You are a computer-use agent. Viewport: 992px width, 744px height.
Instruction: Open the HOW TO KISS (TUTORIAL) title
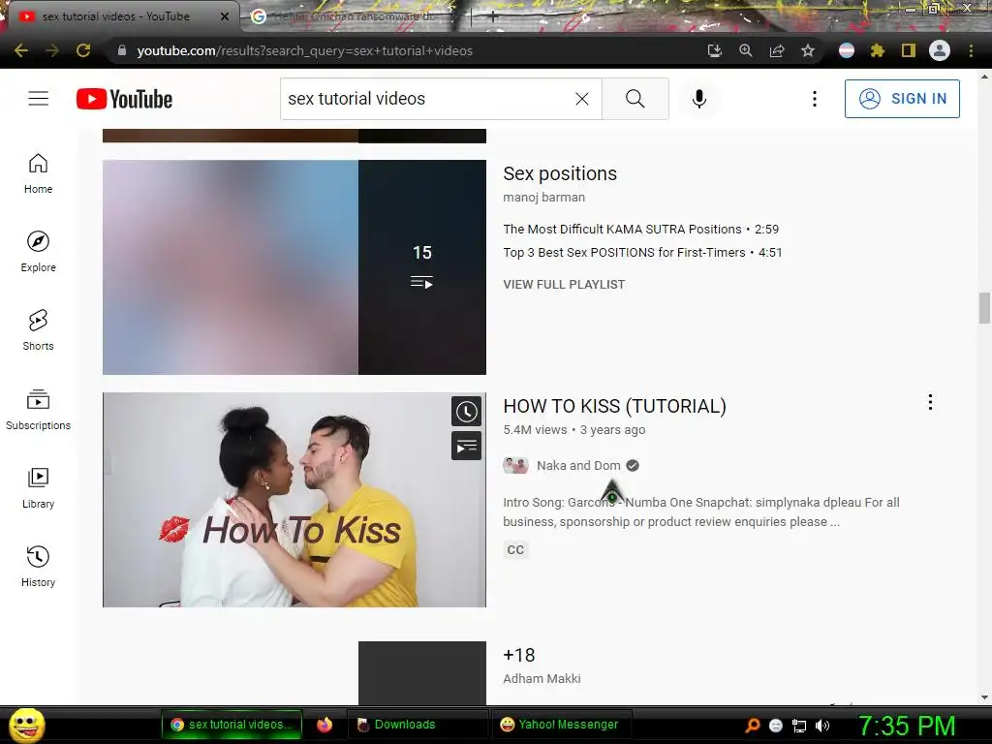point(614,406)
